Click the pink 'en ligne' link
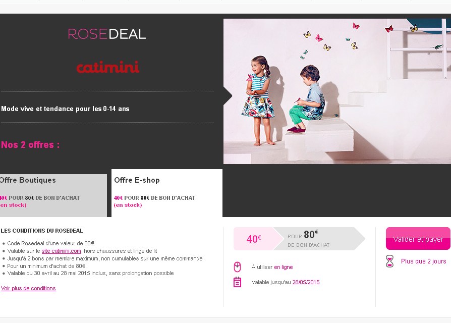 click(x=283, y=267)
